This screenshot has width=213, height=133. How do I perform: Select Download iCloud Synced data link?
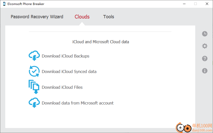(69, 71)
